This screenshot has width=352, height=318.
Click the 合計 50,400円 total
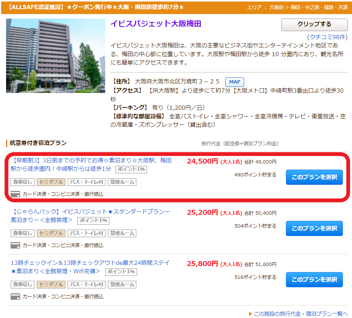tap(260, 213)
